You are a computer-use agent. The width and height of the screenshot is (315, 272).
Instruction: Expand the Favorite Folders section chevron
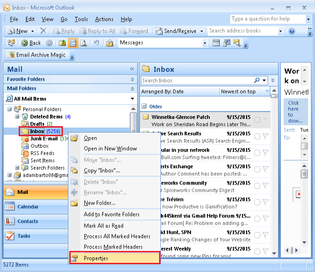click(132, 79)
